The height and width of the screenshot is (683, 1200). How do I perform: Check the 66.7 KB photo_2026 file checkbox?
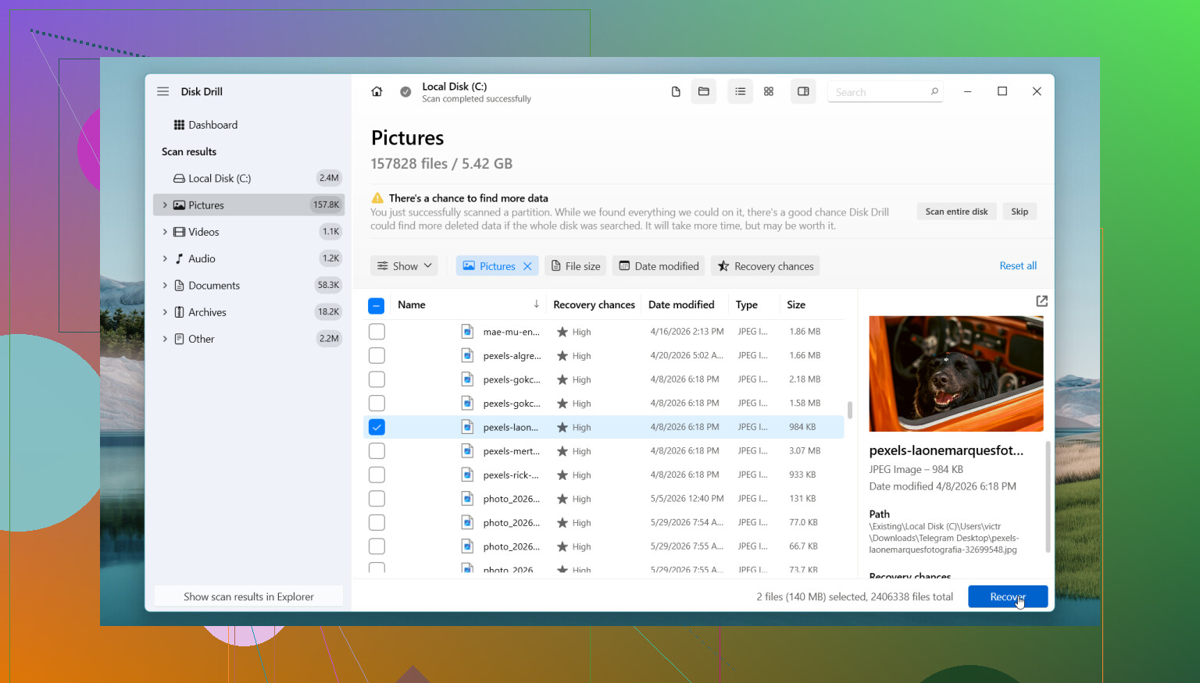point(377,546)
